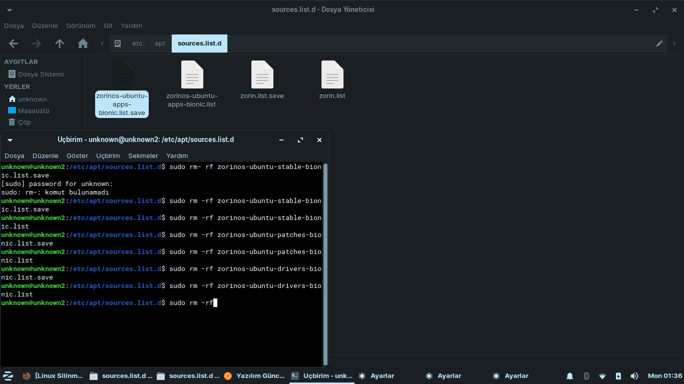684x384 pixels.
Task: Select zorin.list.save file
Action: (x=262, y=80)
